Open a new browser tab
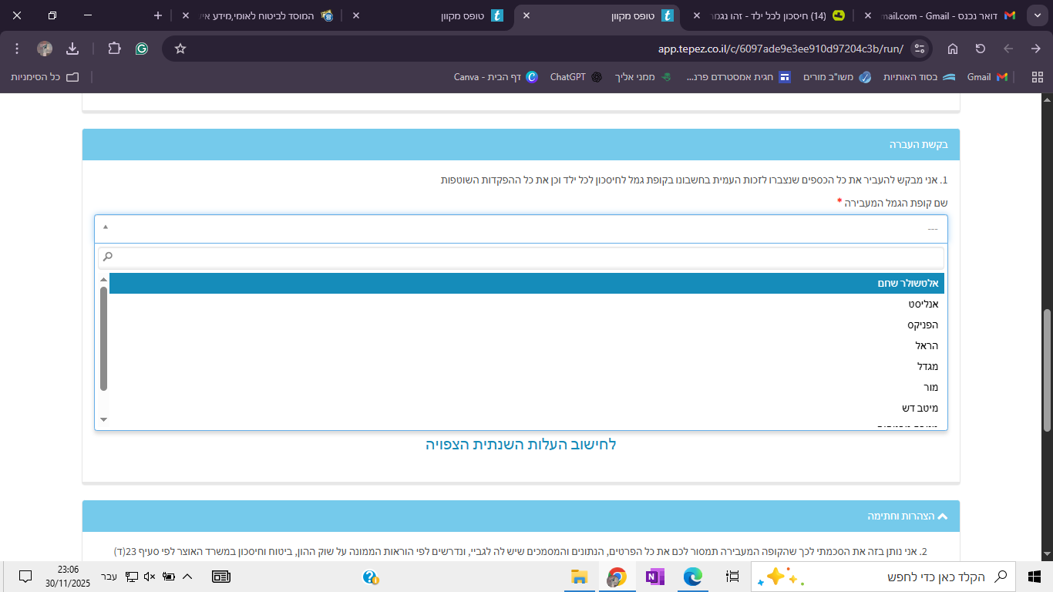Image resolution: width=1053 pixels, height=592 pixels. pyautogui.click(x=158, y=15)
